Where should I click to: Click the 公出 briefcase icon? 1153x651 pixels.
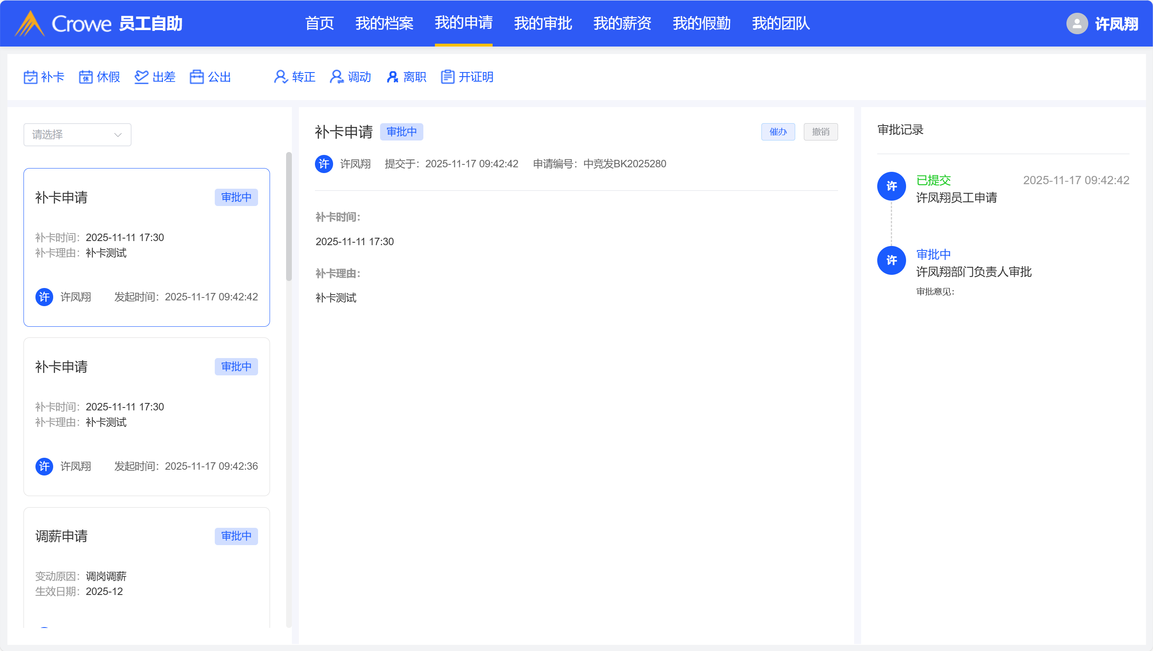pos(197,77)
